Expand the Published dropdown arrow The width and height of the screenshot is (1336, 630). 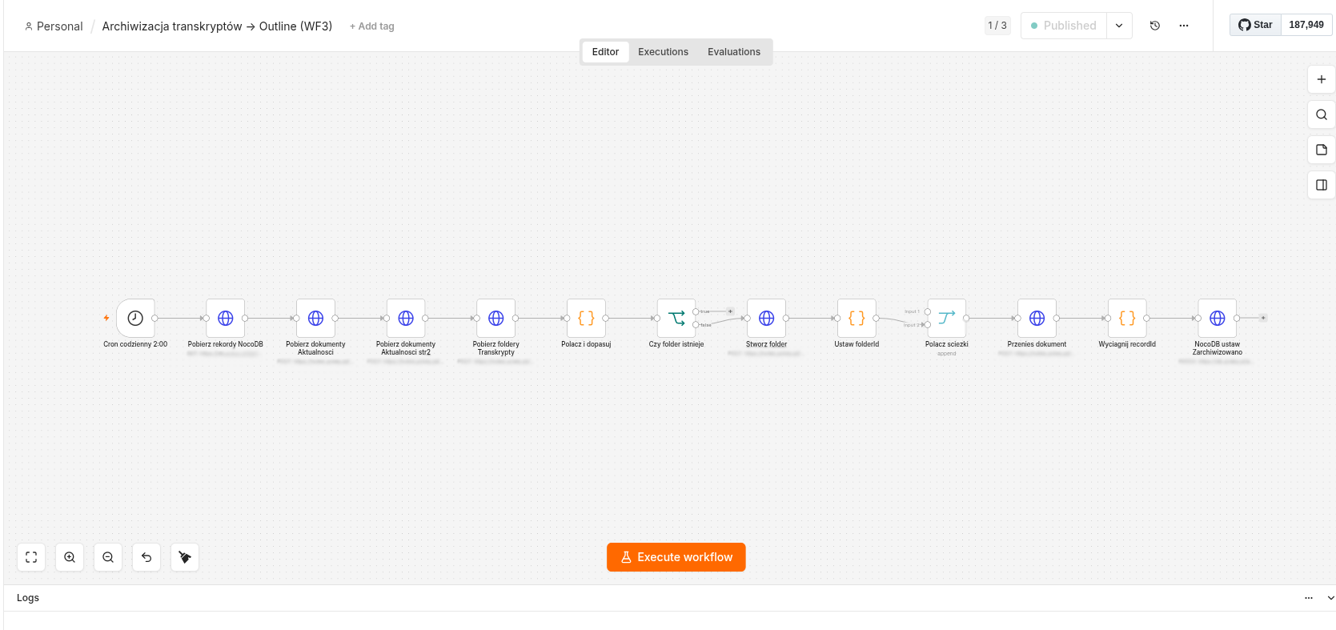point(1119,26)
